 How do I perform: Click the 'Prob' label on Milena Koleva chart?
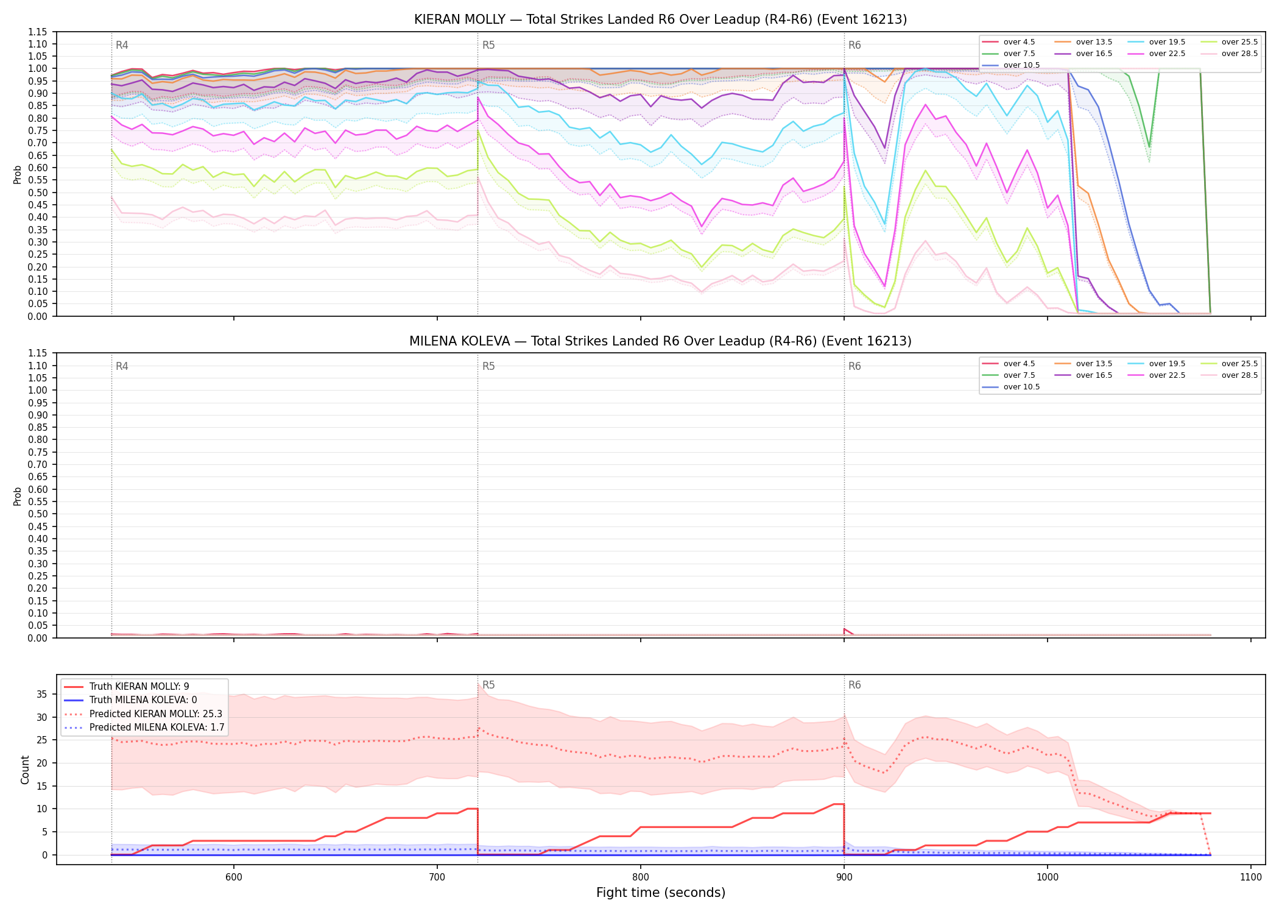click(x=18, y=496)
